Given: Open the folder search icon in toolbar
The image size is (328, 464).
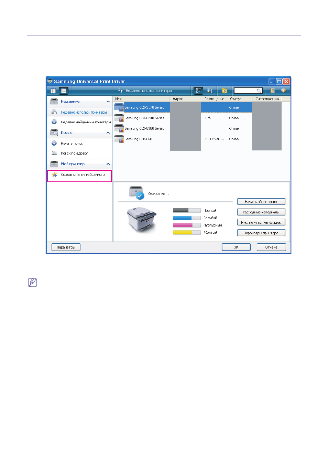Looking at the screenshot, I should tap(225, 91).
